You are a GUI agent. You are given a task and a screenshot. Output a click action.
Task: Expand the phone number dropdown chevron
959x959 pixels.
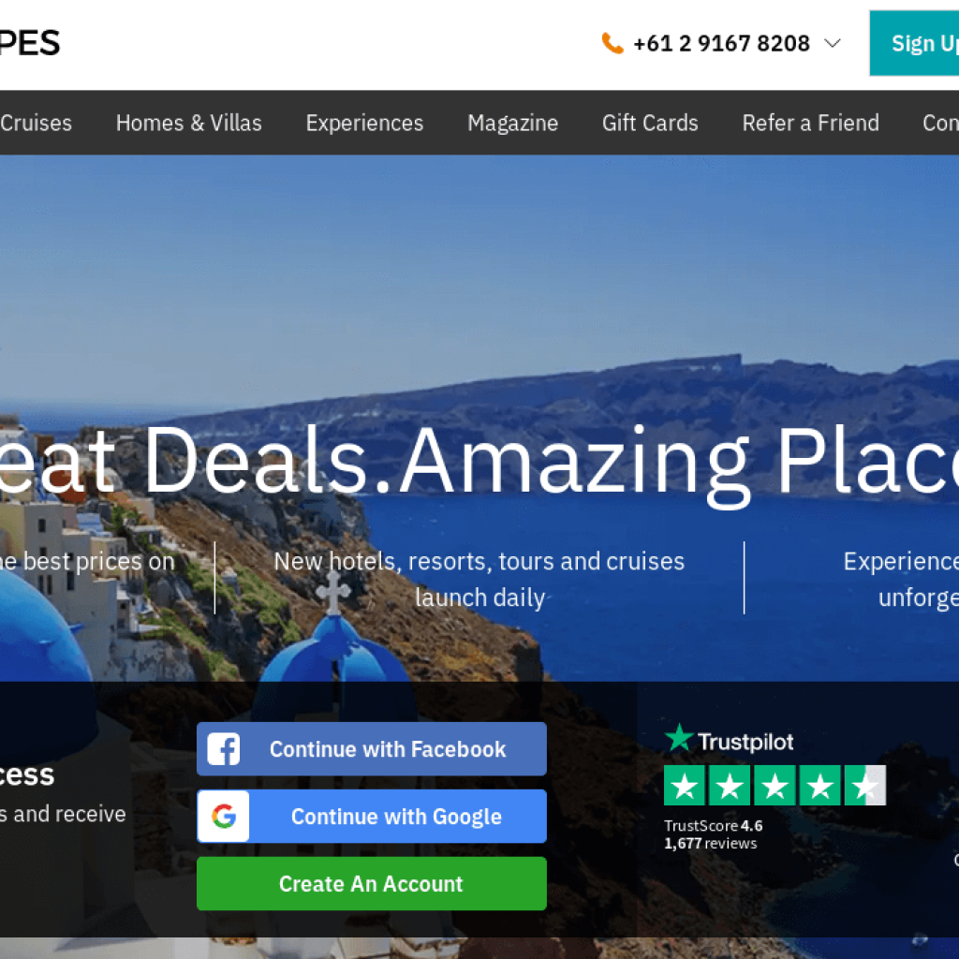pos(833,43)
